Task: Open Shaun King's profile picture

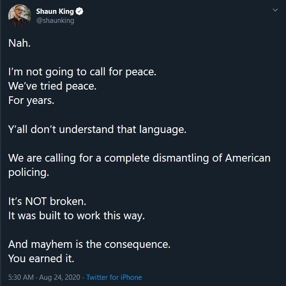Action: click(20, 16)
